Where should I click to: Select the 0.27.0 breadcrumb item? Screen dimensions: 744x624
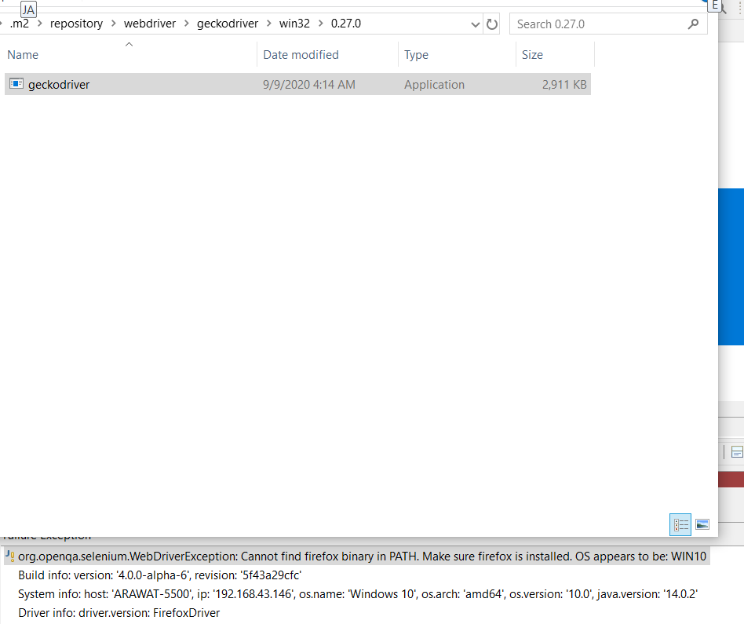pos(348,24)
